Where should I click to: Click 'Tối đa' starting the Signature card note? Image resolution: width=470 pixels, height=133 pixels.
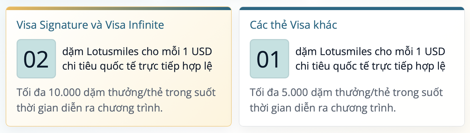31,93
